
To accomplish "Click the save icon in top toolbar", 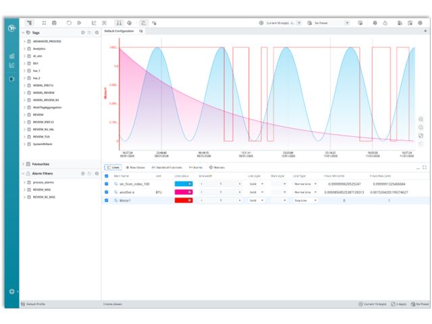I will (x=54, y=22).
